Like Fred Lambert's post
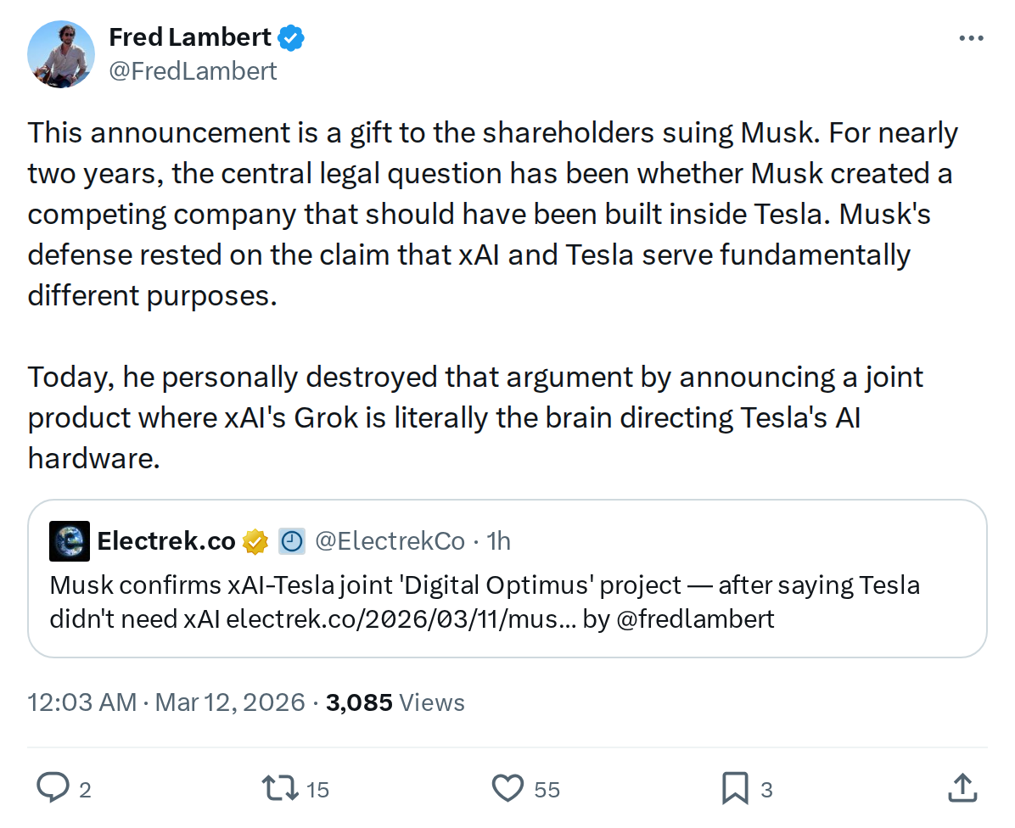1015x828 pixels. [x=508, y=788]
